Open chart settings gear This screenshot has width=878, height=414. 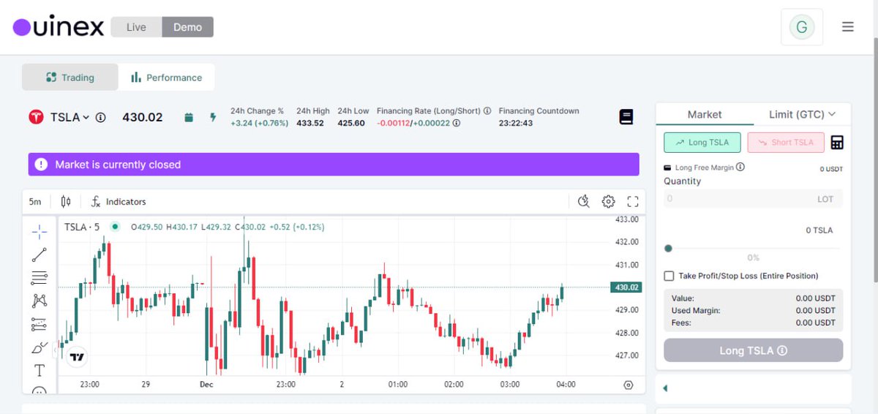[608, 201]
